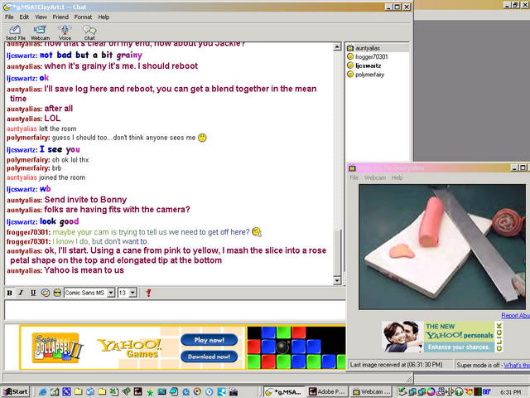This screenshot has height=398, width=530.
Task: Open the Webcam menu in webcam window
Action: (375, 177)
